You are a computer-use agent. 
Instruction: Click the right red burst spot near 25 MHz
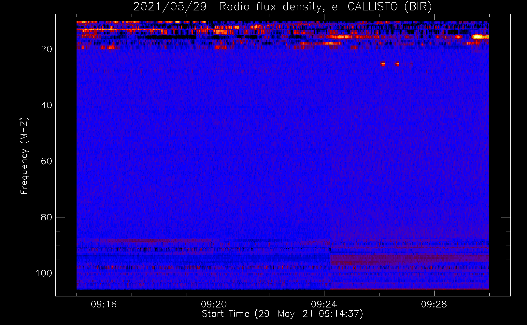click(x=397, y=64)
